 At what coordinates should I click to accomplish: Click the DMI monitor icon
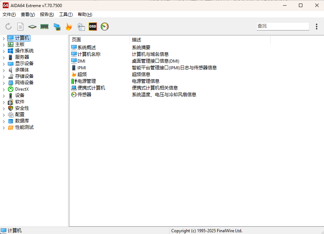[74, 61]
